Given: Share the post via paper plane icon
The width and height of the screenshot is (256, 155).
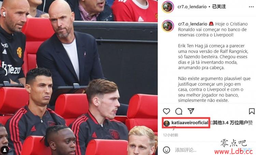Looking at the screenshot, I should 191,111.
